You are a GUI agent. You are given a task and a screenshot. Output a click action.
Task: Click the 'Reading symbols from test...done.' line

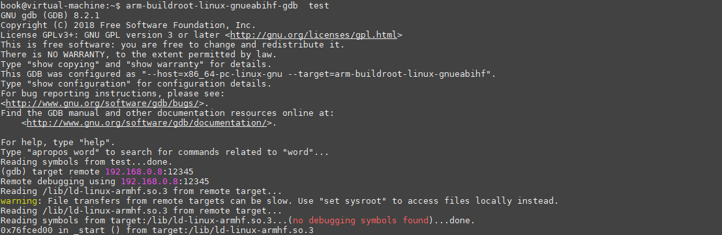(x=87, y=162)
